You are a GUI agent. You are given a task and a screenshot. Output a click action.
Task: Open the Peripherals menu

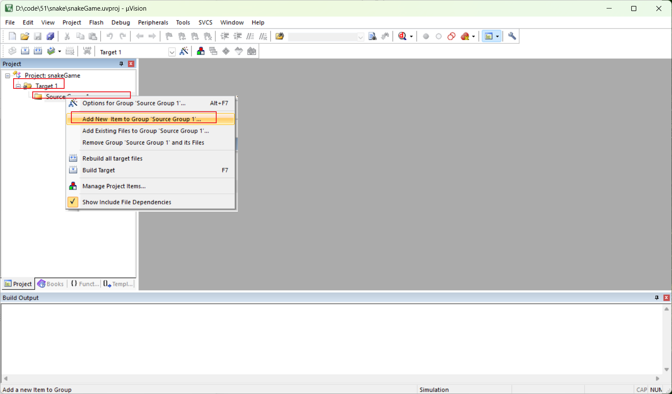(x=153, y=23)
